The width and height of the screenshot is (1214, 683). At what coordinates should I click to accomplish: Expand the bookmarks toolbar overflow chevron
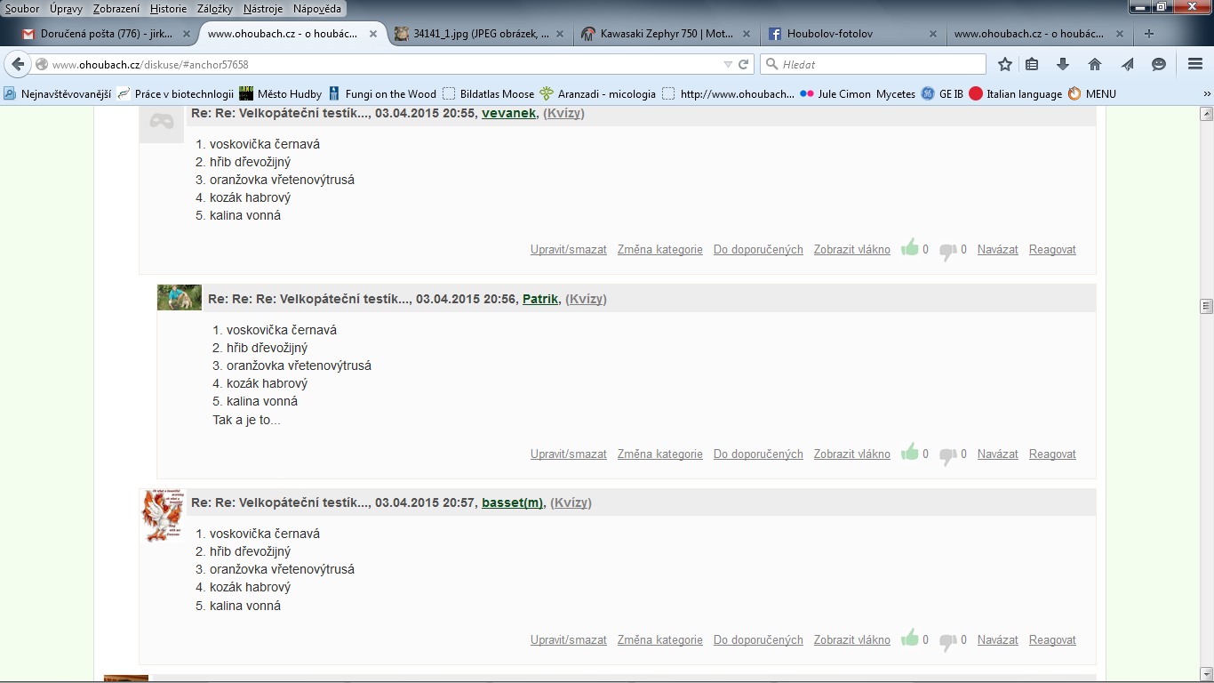[1207, 93]
